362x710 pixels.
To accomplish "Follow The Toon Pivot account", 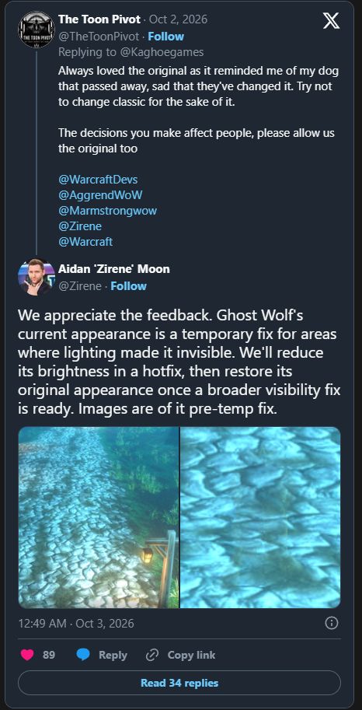I will click(165, 37).
